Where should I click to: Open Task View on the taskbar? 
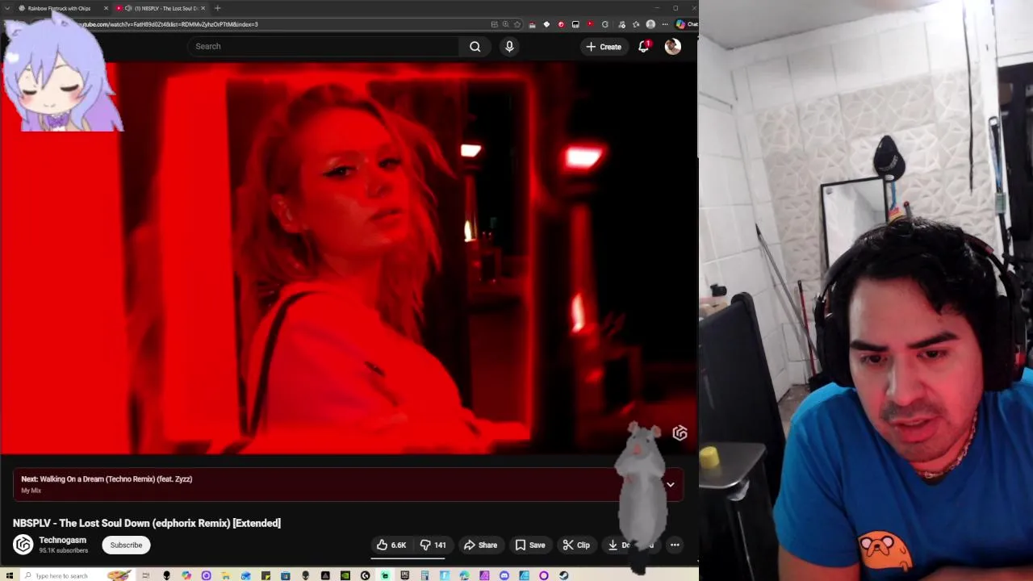145,575
